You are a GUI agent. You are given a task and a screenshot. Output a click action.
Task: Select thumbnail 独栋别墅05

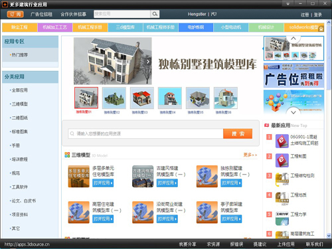[198, 98]
